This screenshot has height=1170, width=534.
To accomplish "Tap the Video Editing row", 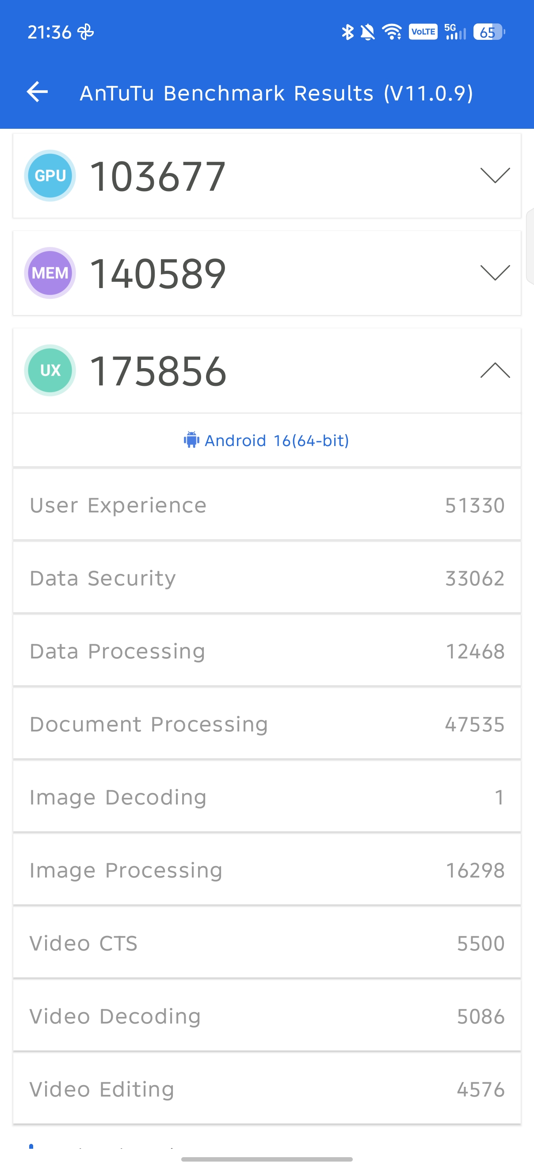I will coord(267,1089).
